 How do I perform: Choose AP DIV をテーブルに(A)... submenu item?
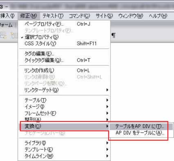(x=141, y=133)
